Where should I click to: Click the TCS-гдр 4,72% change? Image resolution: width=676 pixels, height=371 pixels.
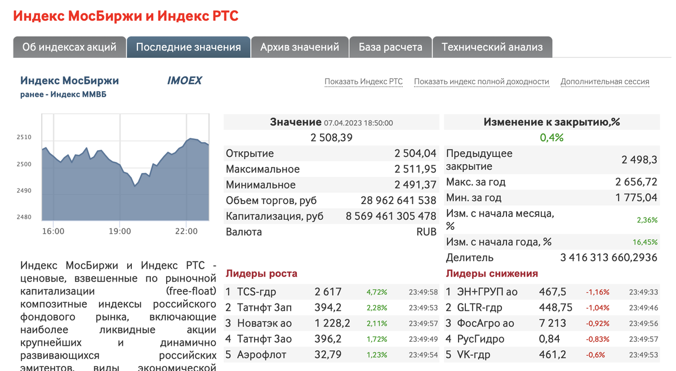pyautogui.click(x=377, y=292)
